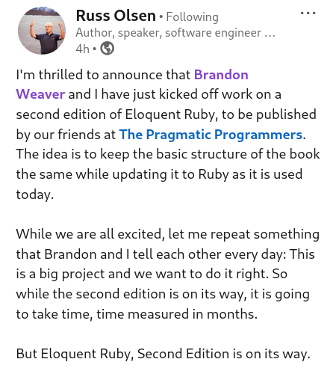
Task: Open The Pragmatic Programmers company link
Action: click(x=211, y=135)
